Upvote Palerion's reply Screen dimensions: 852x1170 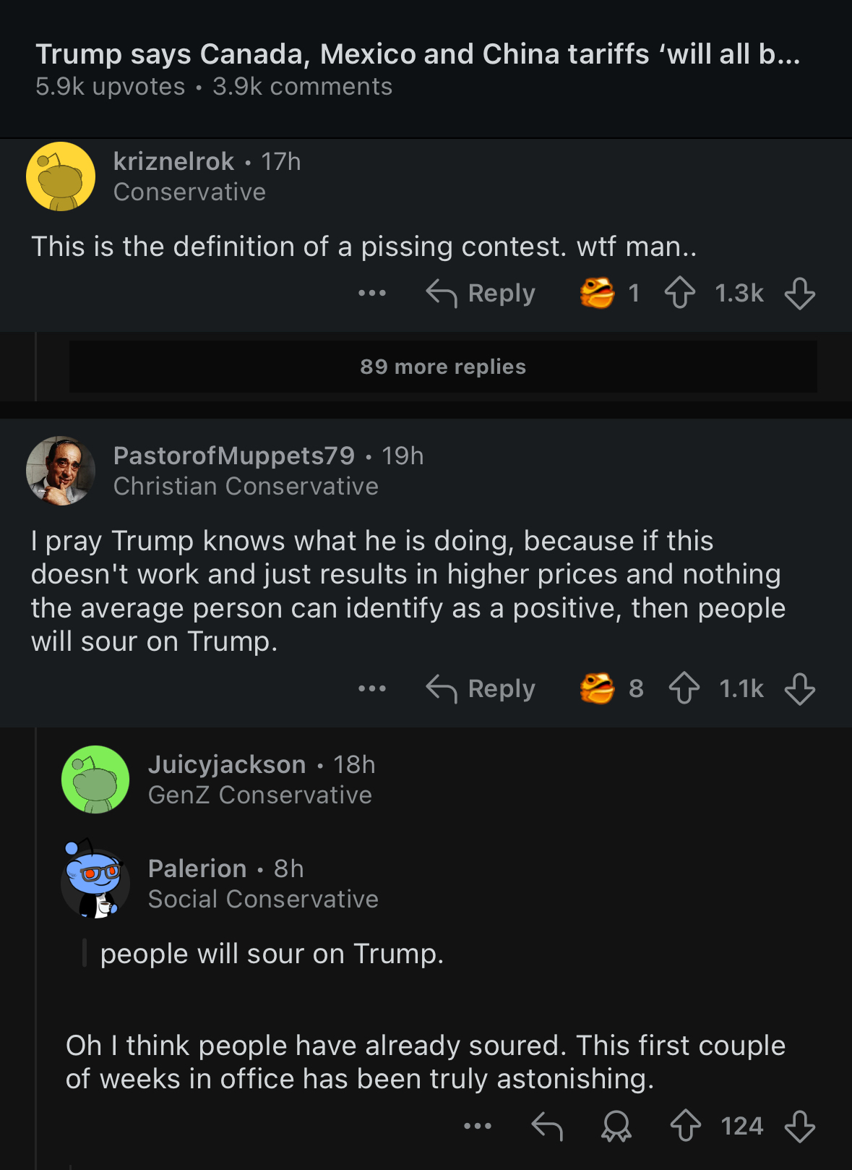(x=685, y=1126)
